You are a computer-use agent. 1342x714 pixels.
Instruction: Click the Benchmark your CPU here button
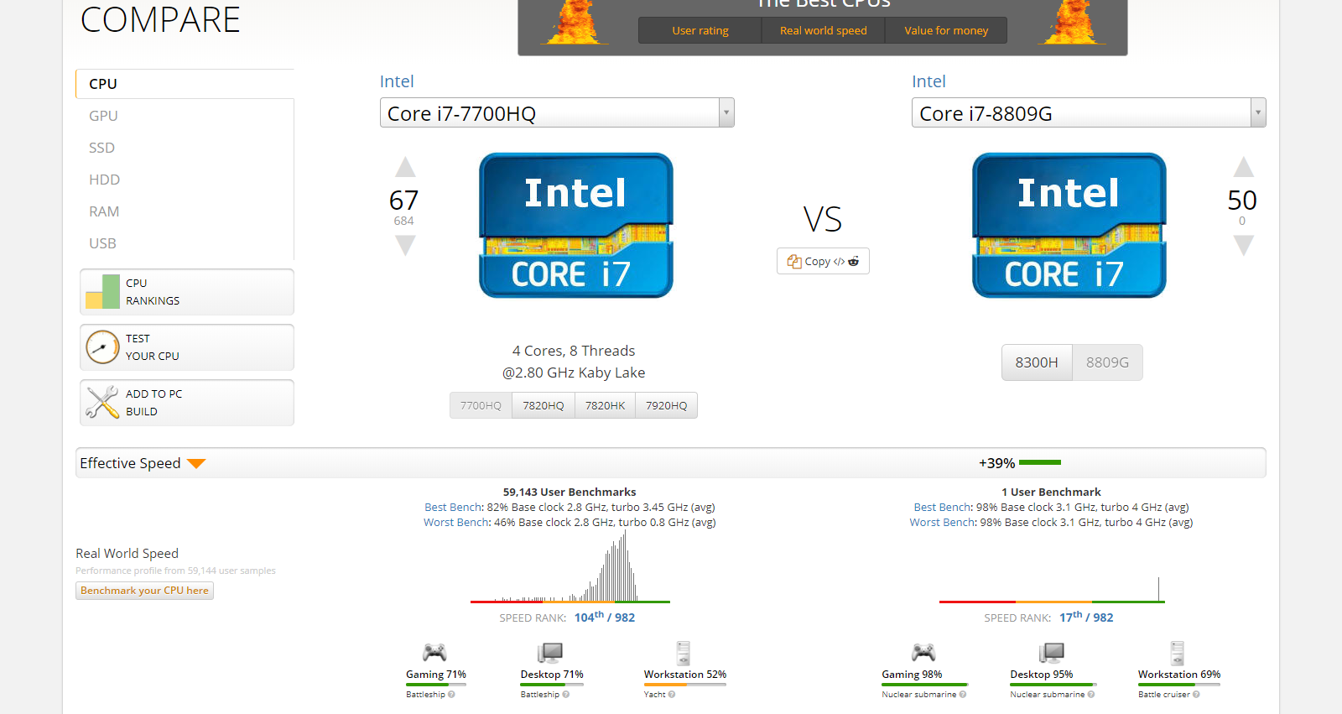coord(144,591)
